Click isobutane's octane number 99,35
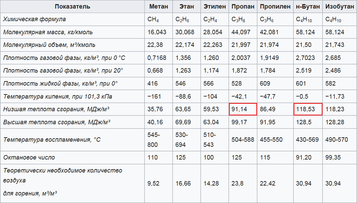 (333, 157)
